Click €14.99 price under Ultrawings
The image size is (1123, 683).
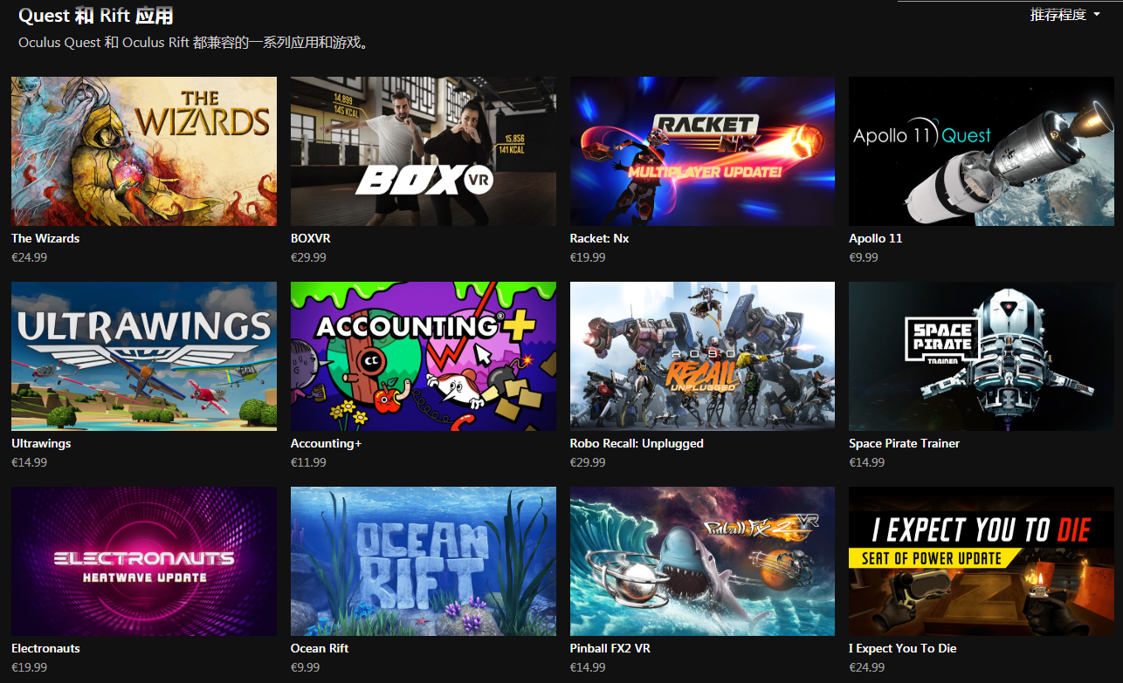pos(29,462)
